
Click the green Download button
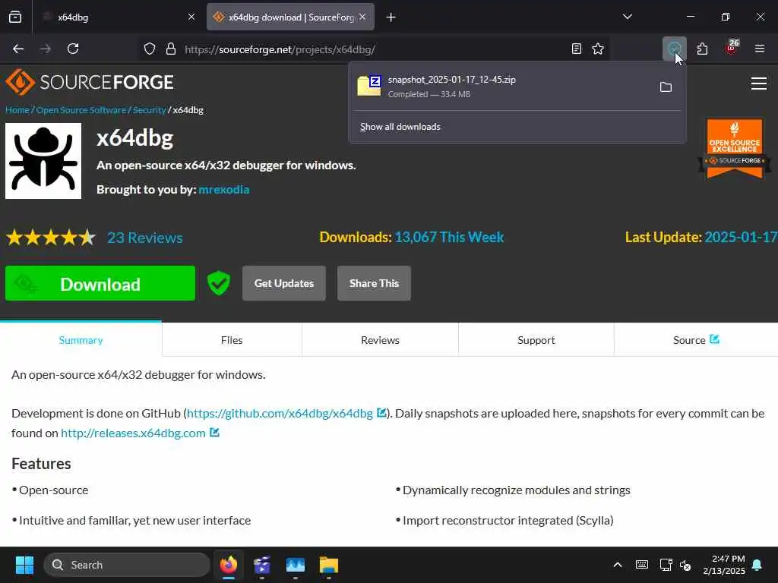pos(100,283)
